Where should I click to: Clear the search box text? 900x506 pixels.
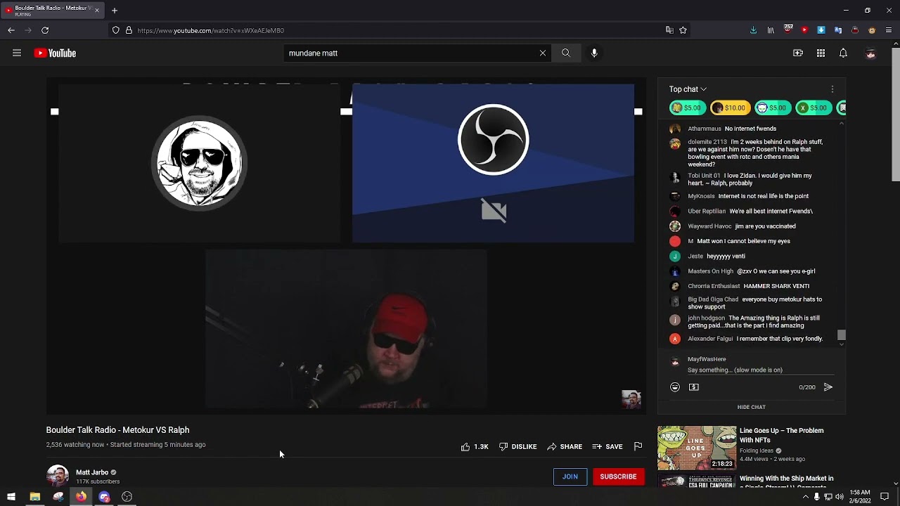point(543,53)
